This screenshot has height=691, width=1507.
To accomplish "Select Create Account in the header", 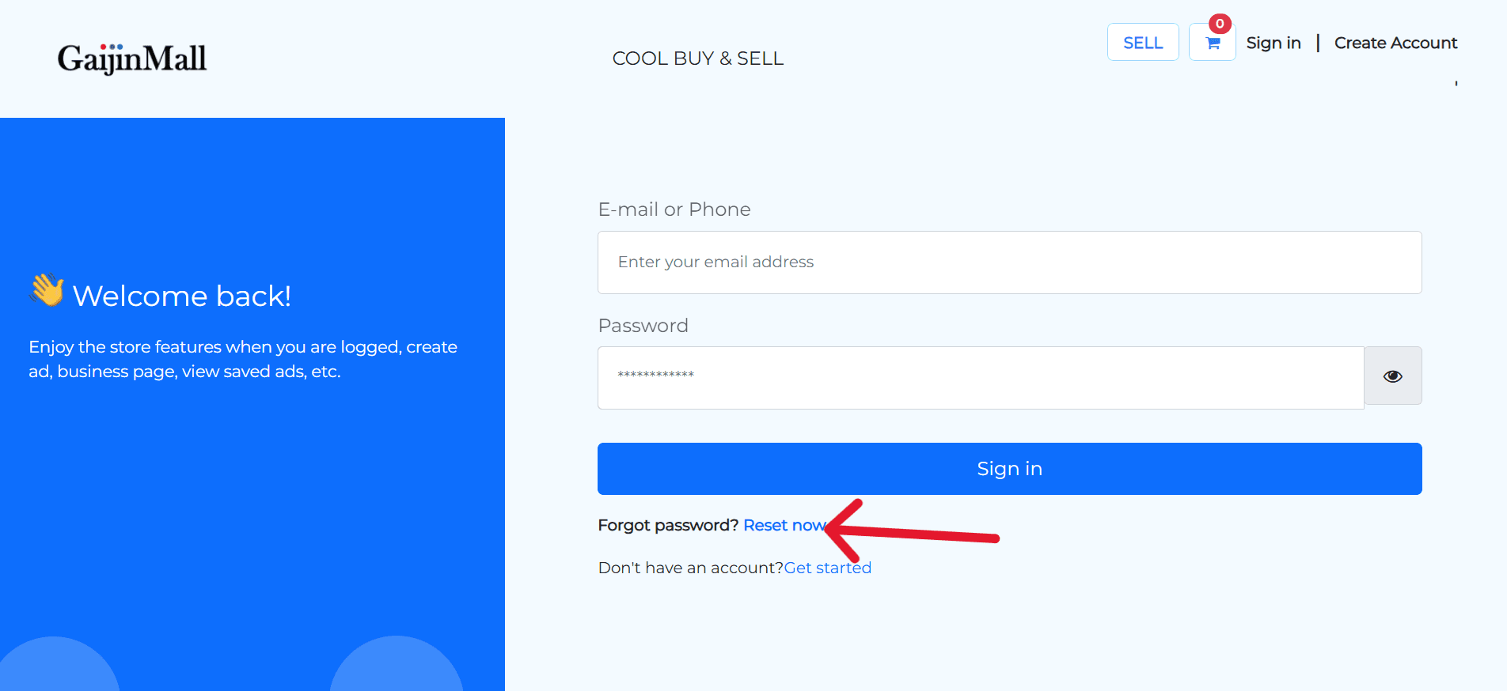I will coord(1395,43).
